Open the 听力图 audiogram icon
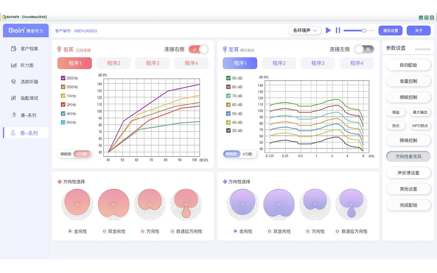Screen dimensions: 437x273 (x=14, y=65)
